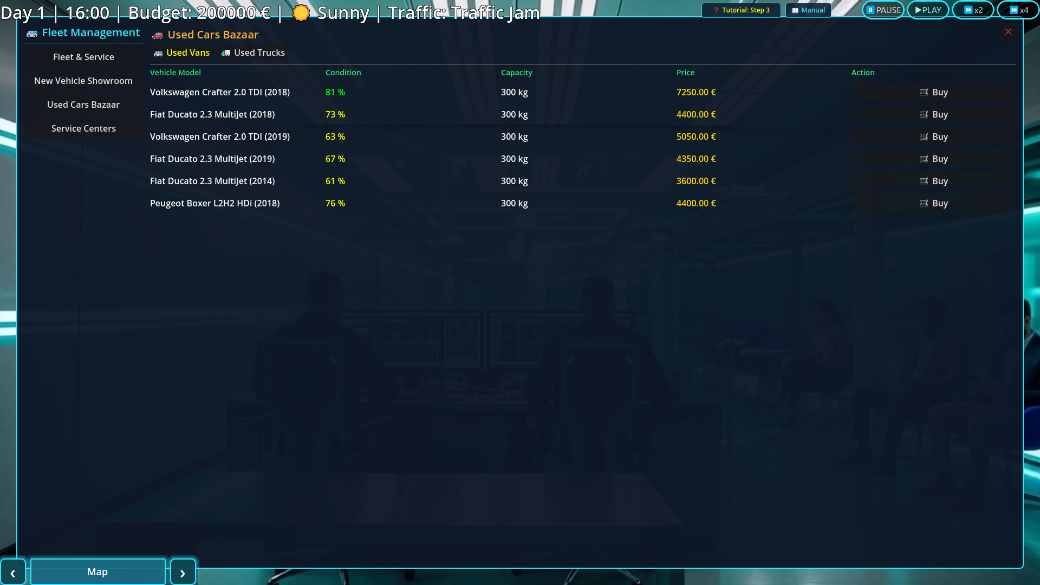Image resolution: width=1040 pixels, height=585 pixels.
Task: Buy the Volkswagen Crafter 2.0 TDI (2019)
Action: (x=933, y=136)
